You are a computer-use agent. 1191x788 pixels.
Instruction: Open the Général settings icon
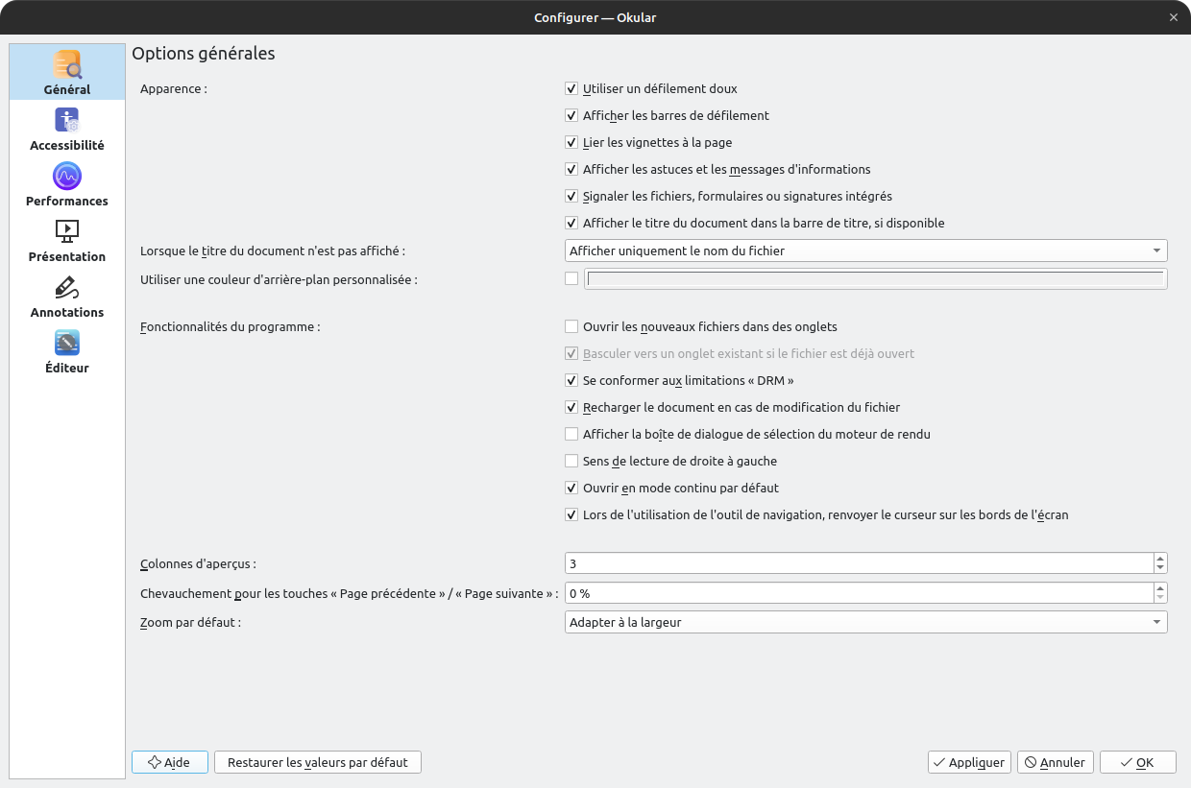[67, 64]
